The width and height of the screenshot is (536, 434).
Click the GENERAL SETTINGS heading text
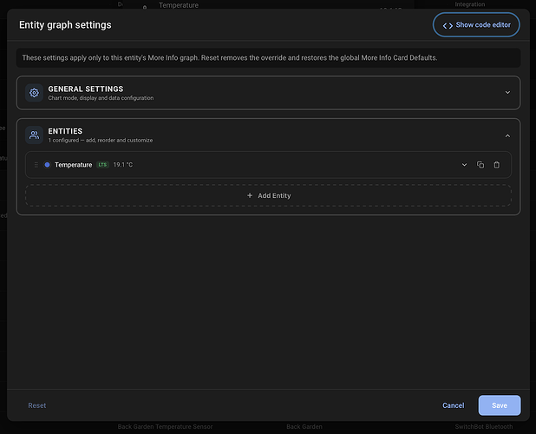pos(86,89)
